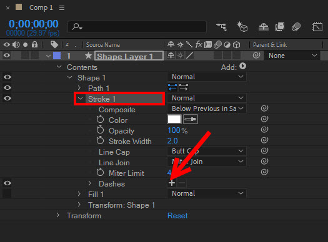Viewport: 328px width, 242px height.
Task: Click the current timecode display
Action: pos(34,24)
